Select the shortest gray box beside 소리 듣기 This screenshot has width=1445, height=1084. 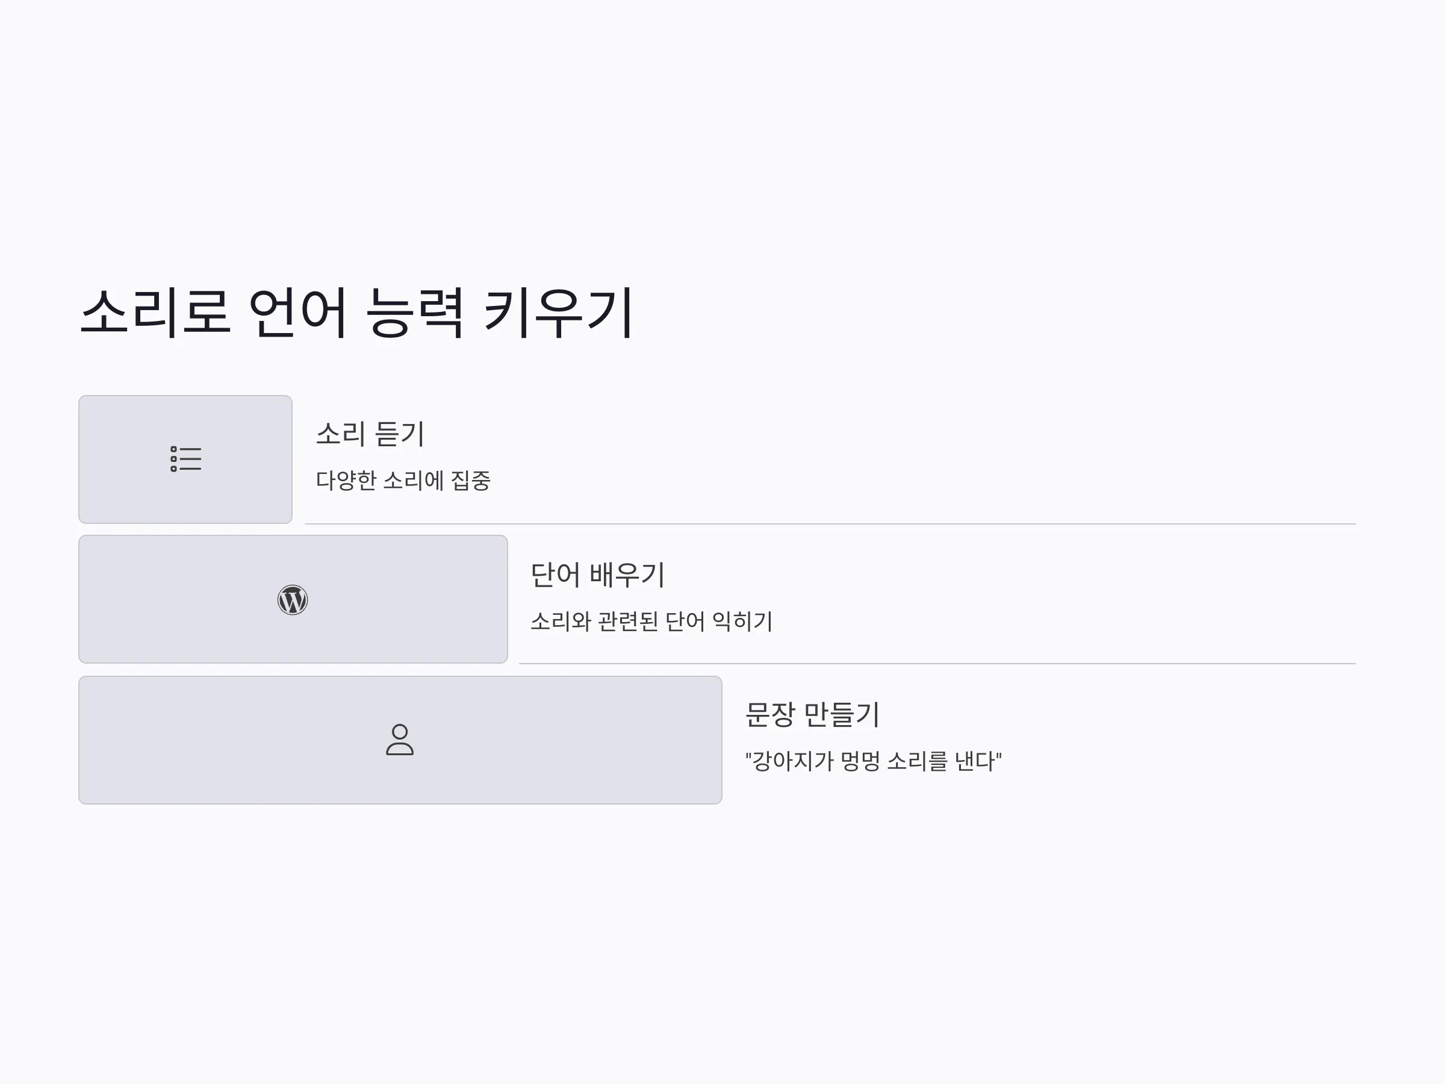185,459
